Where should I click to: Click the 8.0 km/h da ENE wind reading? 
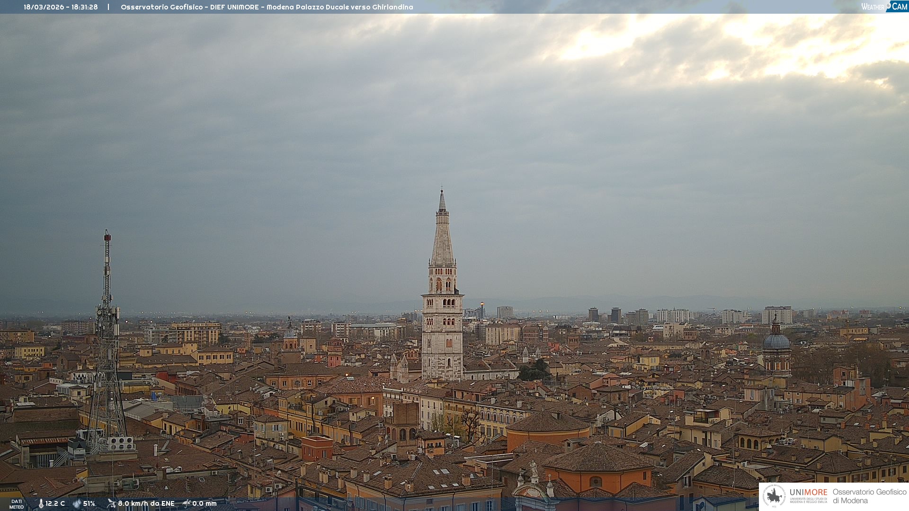click(x=146, y=504)
